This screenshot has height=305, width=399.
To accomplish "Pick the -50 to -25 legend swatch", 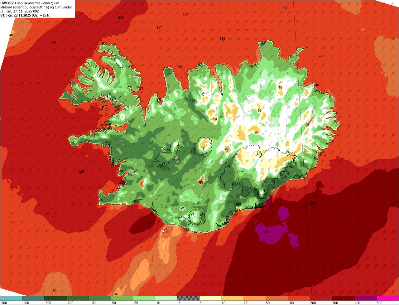I will tap(122, 298).
